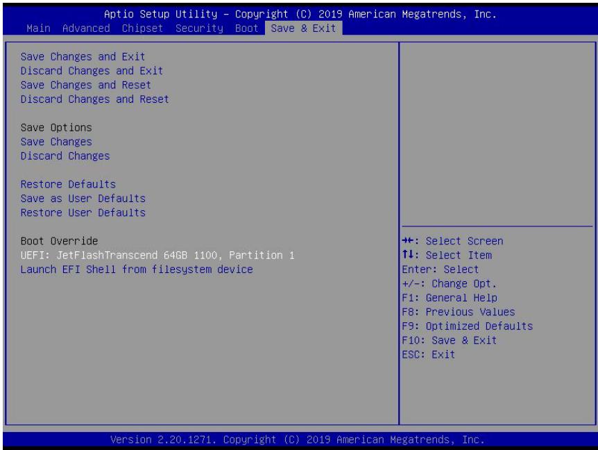Image resolution: width=598 pixels, height=450 pixels.
Task: Select Restore Defaults option
Action: (68, 184)
